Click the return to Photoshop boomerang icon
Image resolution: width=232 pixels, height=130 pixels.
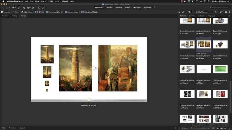(x=19, y=8)
